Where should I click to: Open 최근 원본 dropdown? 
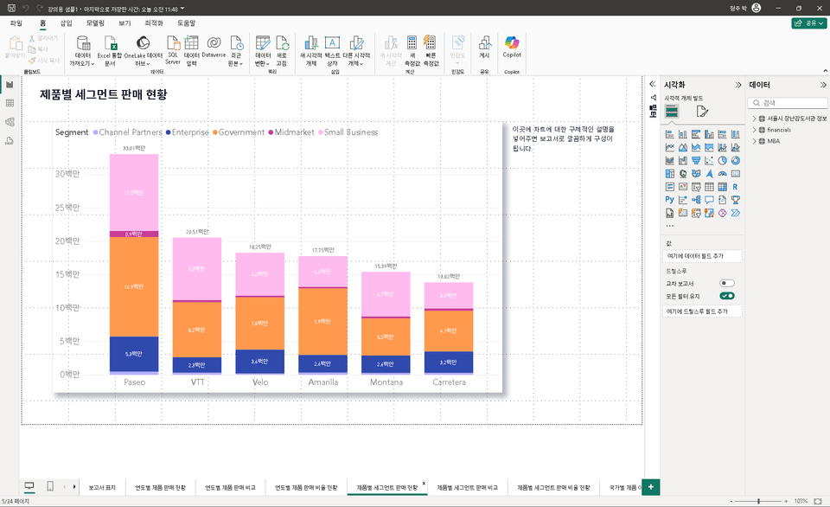[x=236, y=51]
